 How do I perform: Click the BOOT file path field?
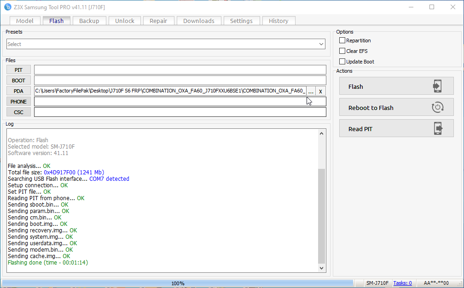[x=180, y=81]
